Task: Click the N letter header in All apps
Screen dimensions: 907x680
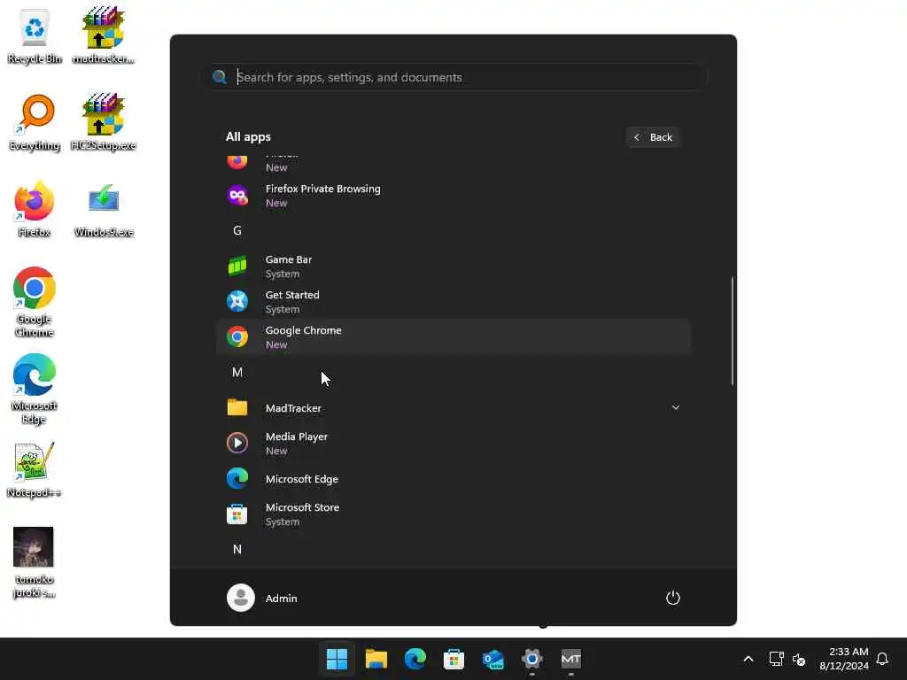Action: pyautogui.click(x=237, y=549)
